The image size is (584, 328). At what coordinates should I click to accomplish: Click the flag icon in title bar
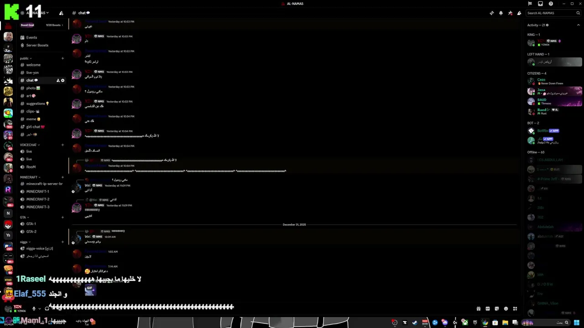530,4
